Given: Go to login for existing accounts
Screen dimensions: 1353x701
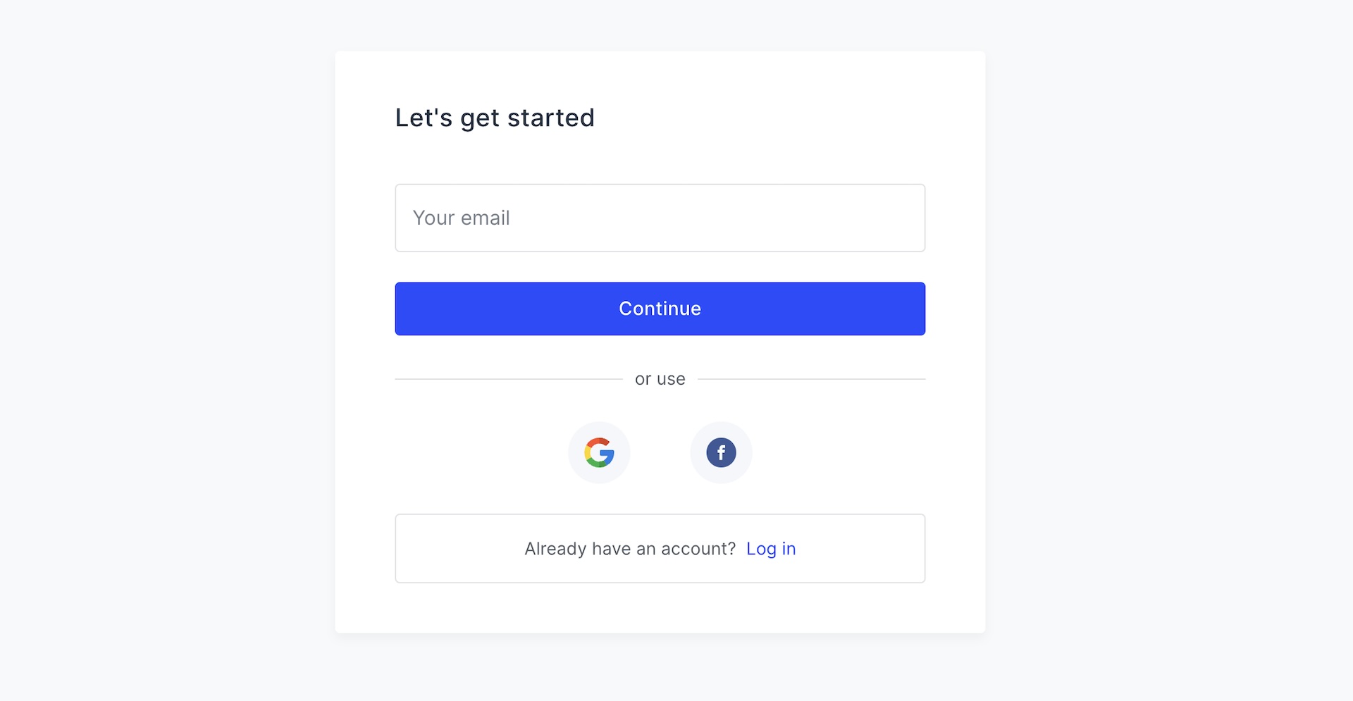Looking at the screenshot, I should [x=771, y=549].
